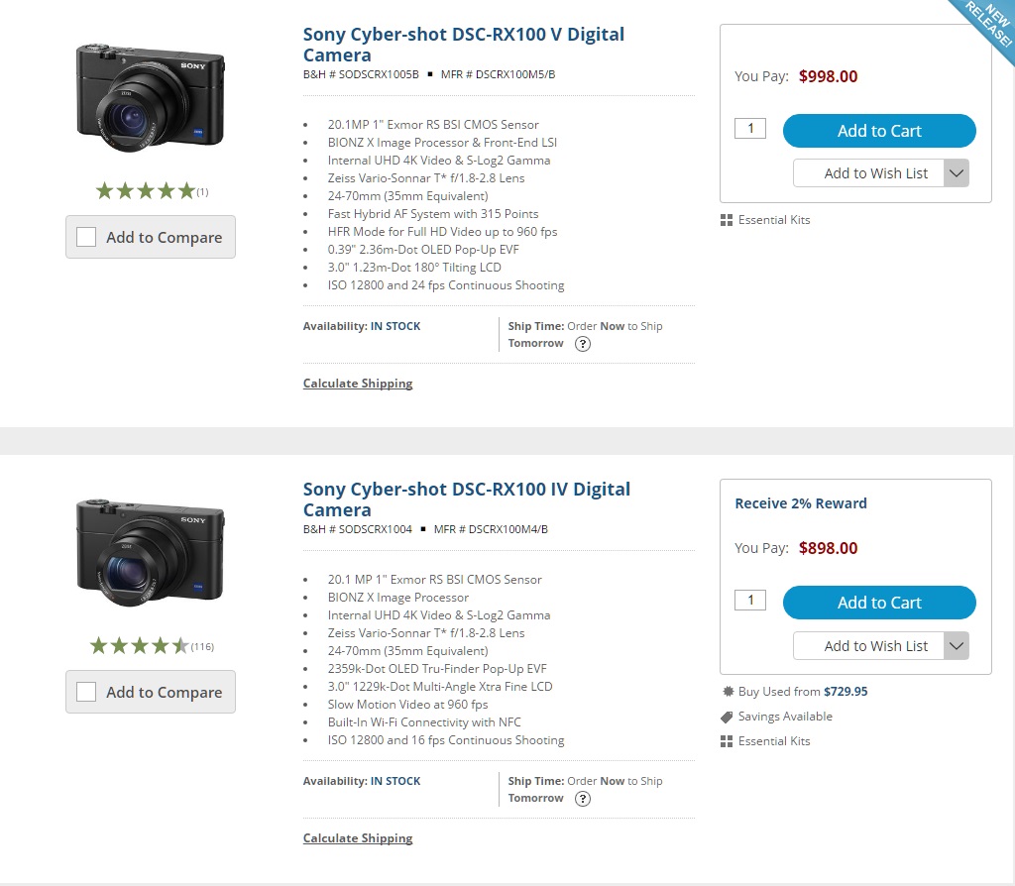Click Ship Time help icon for RX100 V
Screen dimensions: 1015x886
[583, 344]
